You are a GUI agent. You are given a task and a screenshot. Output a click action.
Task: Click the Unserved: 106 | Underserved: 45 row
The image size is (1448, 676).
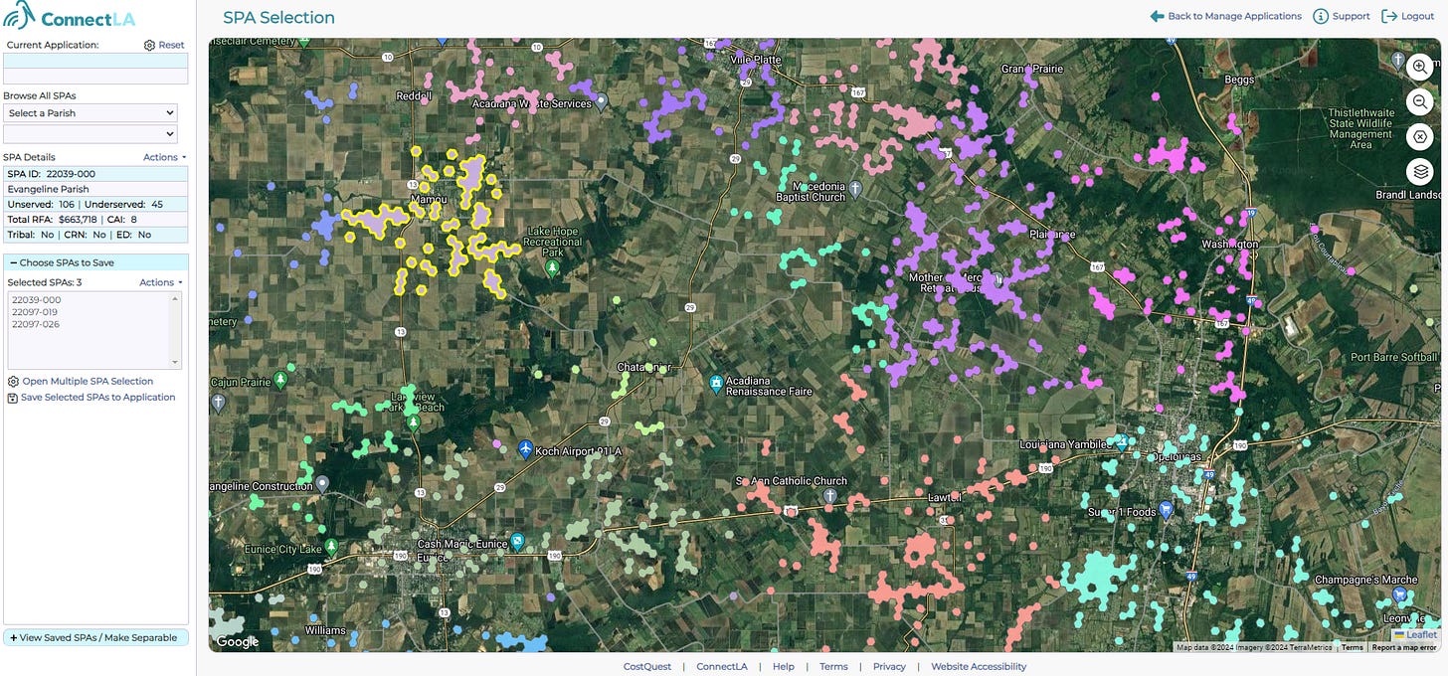pyautogui.click(x=95, y=205)
